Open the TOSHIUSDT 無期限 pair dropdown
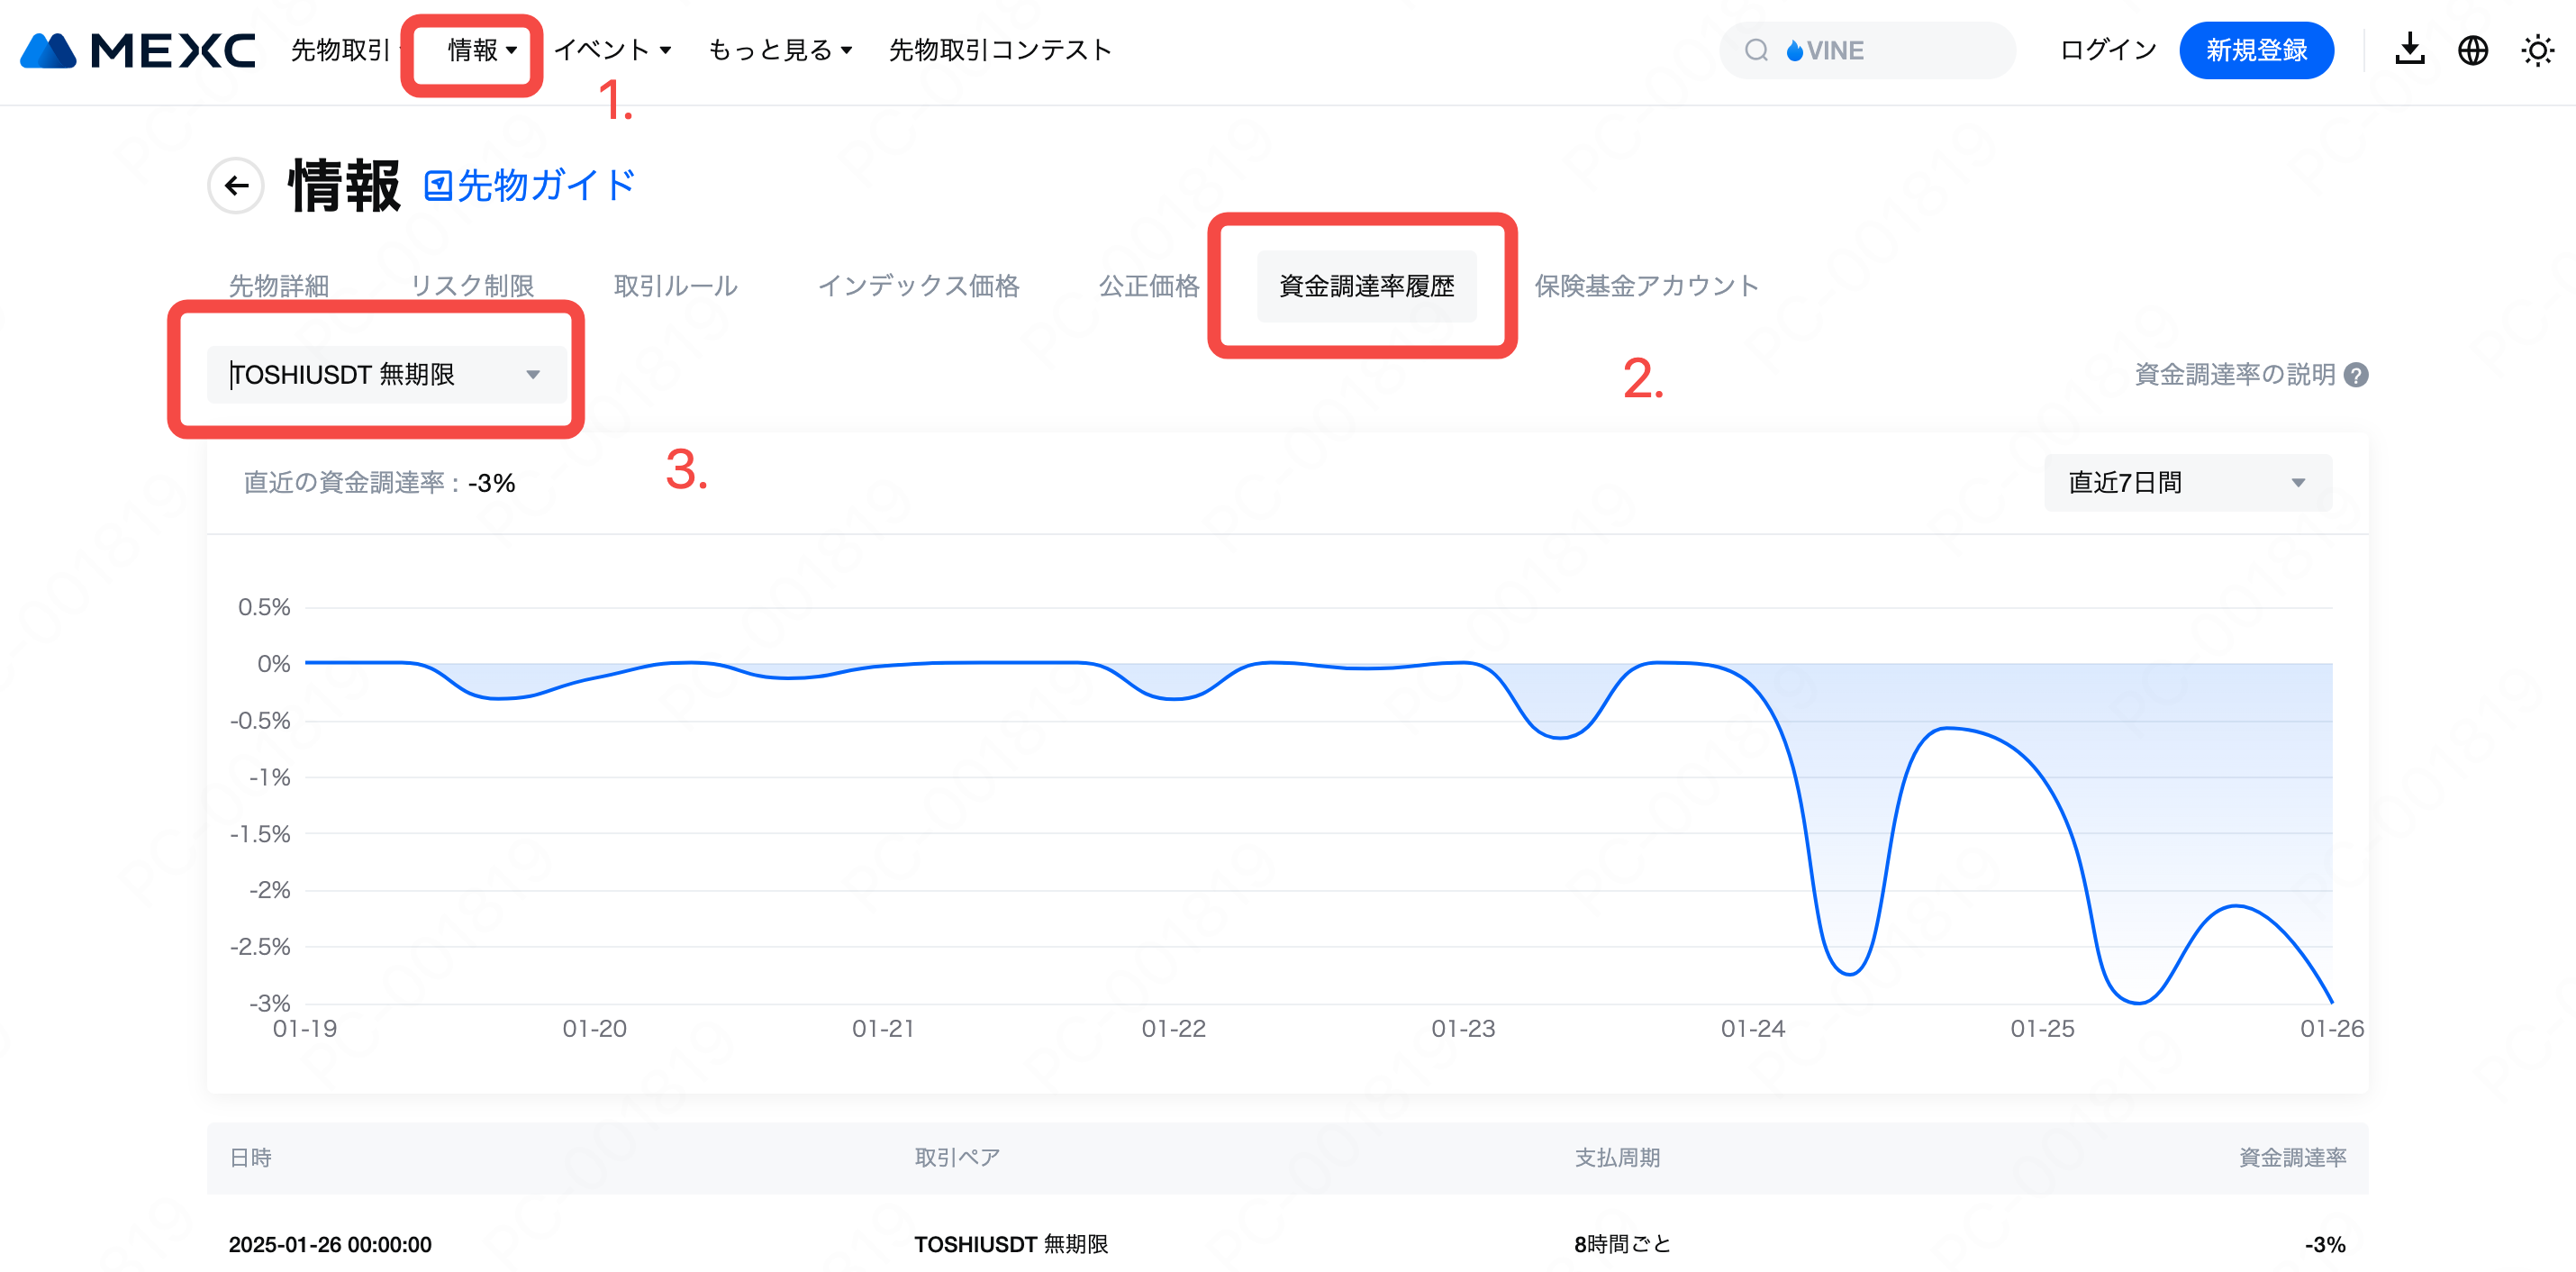 385,375
